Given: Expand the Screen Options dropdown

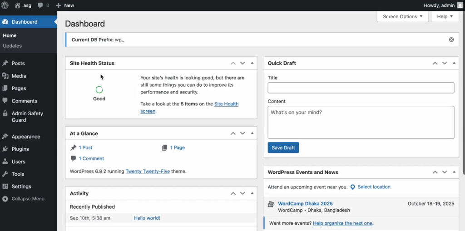Looking at the screenshot, I should tap(402, 17).
